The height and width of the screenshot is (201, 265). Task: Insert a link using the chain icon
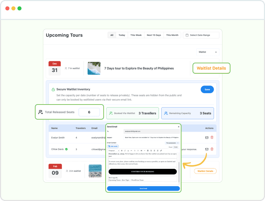point(161,150)
